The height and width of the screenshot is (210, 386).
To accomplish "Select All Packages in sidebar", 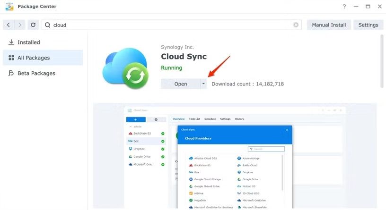I will (x=43, y=58).
